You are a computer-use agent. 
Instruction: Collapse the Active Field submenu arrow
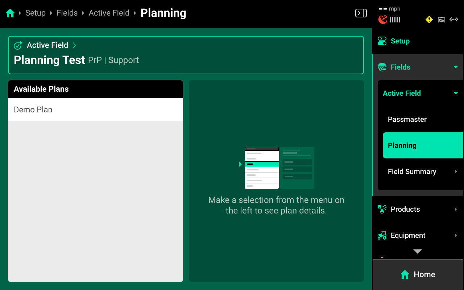click(x=456, y=93)
